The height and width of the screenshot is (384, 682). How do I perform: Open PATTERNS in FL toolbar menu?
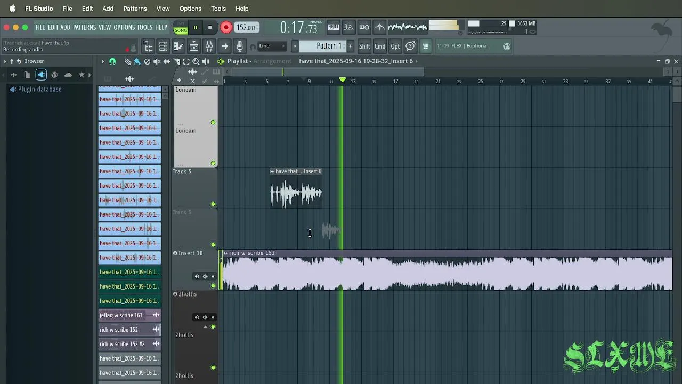pos(84,27)
